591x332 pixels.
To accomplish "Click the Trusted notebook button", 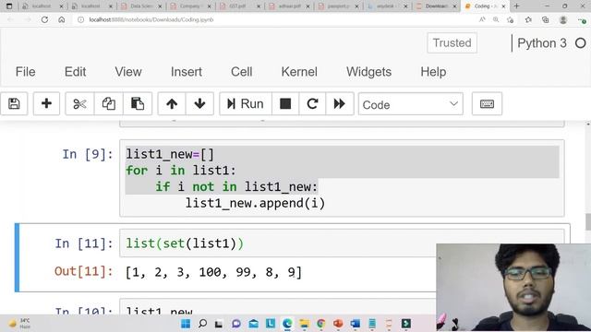I will [452, 43].
